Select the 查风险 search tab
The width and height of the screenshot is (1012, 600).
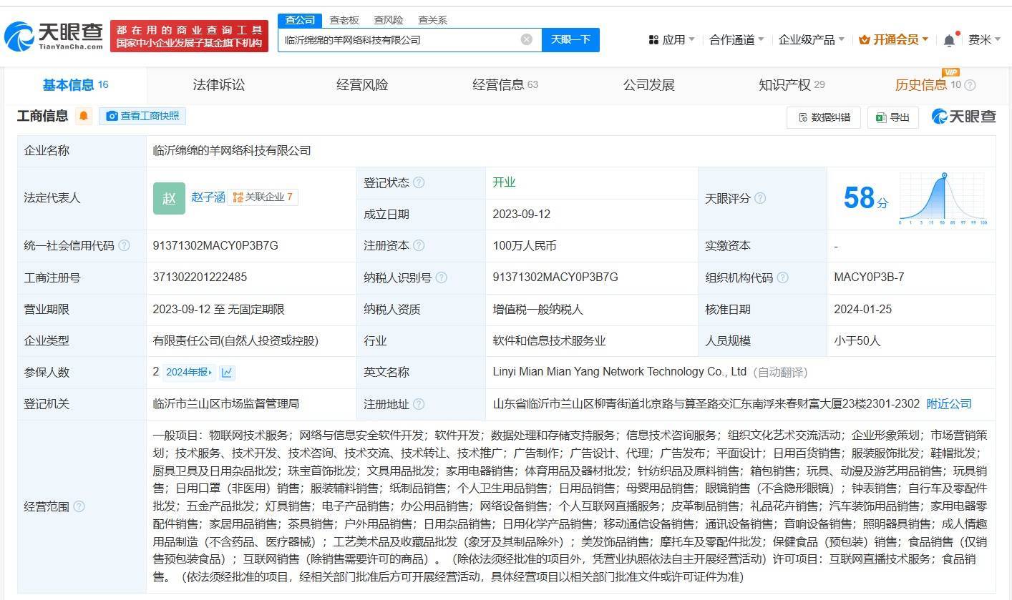coord(388,20)
